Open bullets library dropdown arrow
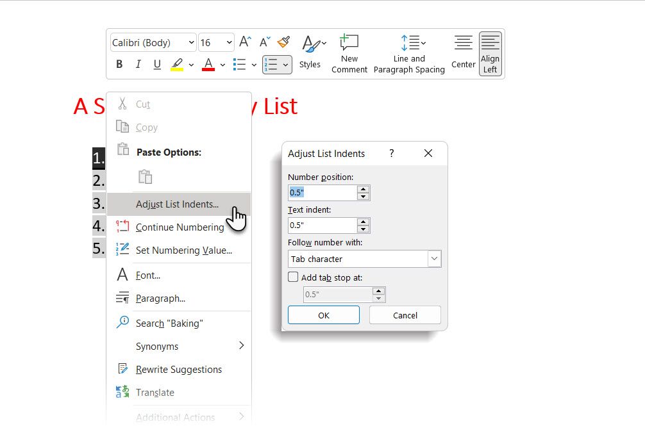 click(254, 65)
